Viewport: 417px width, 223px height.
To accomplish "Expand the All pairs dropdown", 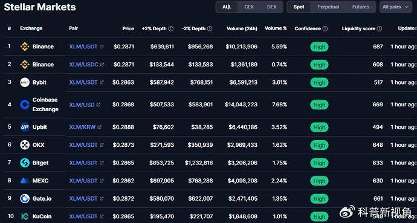I will tap(396, 7).
